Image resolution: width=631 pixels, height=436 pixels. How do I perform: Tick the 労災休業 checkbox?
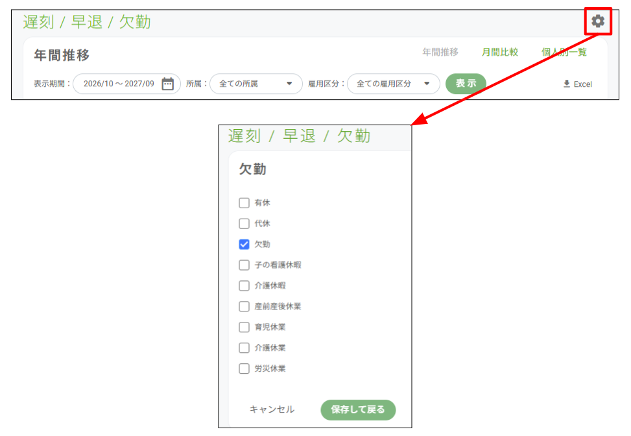(x=244, y=369)
